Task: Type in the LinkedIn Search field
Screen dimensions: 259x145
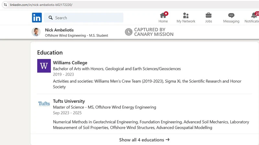Action: (x=87, y=18)
